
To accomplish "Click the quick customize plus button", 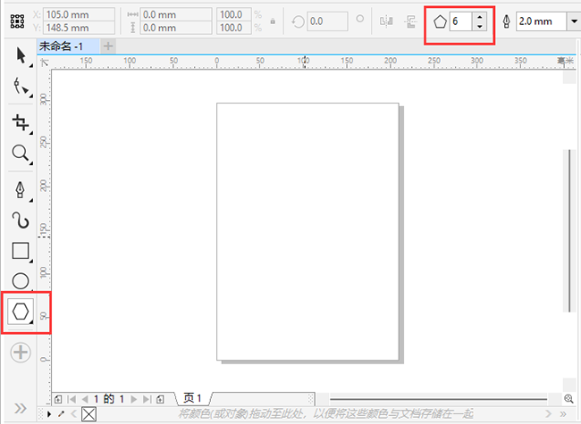I will (21, 353).
